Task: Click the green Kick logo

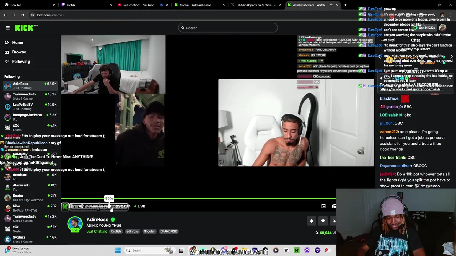Action: [x=26, y=28]
